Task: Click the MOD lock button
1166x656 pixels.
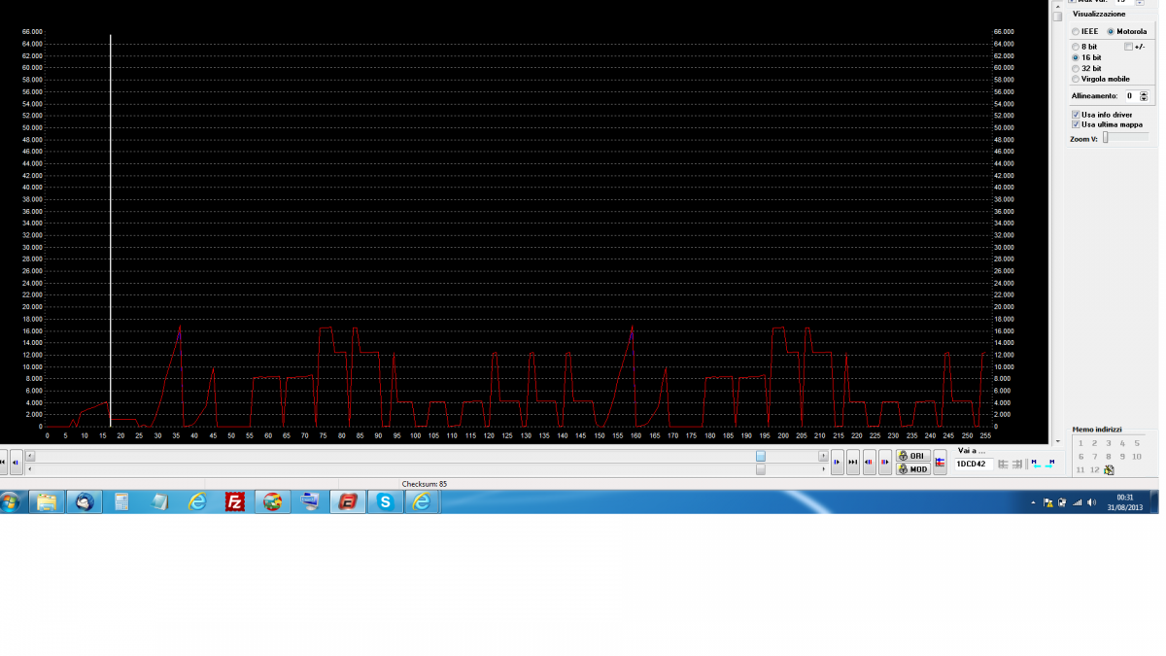Action: (x=913, y=468)
